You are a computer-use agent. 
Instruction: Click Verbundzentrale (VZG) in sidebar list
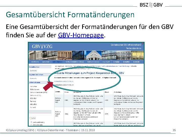[x=38, y=92]
